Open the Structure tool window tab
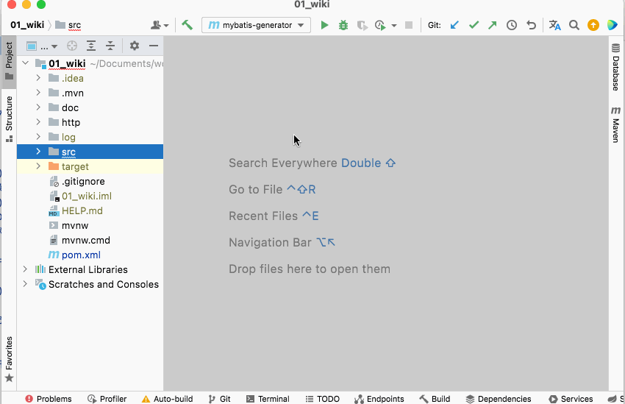The image size is (625, 404). (9, 119)
